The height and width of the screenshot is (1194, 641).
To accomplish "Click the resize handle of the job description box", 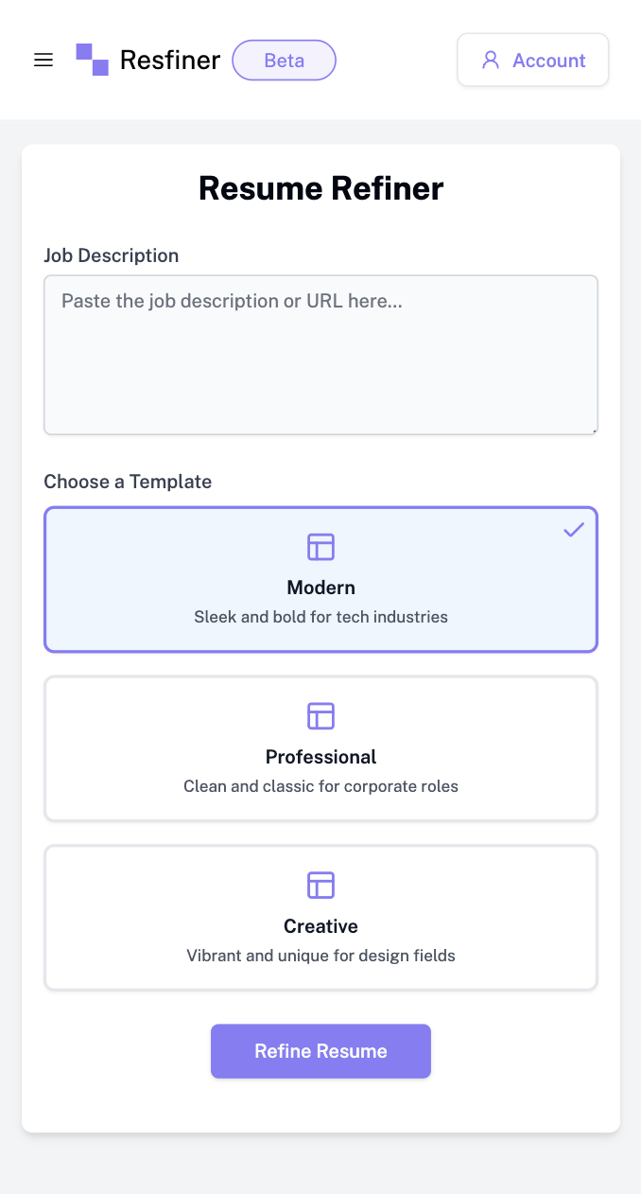I will coord(594,430).
